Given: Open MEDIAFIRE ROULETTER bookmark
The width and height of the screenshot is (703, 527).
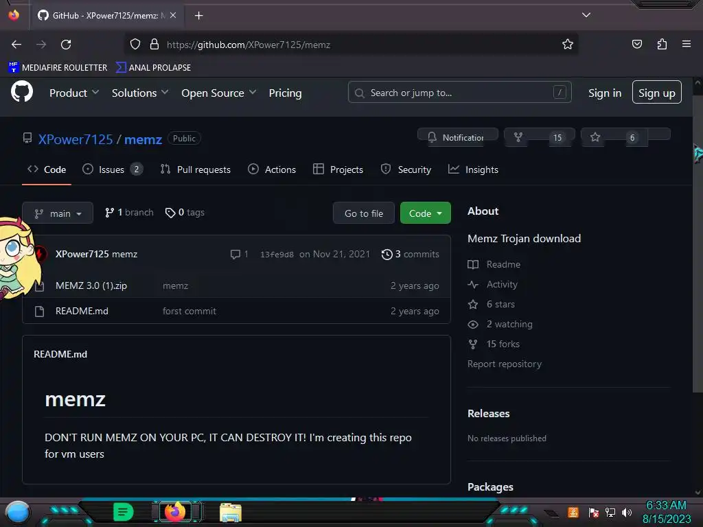Looking at the screenshot, I should coord(58,67).
